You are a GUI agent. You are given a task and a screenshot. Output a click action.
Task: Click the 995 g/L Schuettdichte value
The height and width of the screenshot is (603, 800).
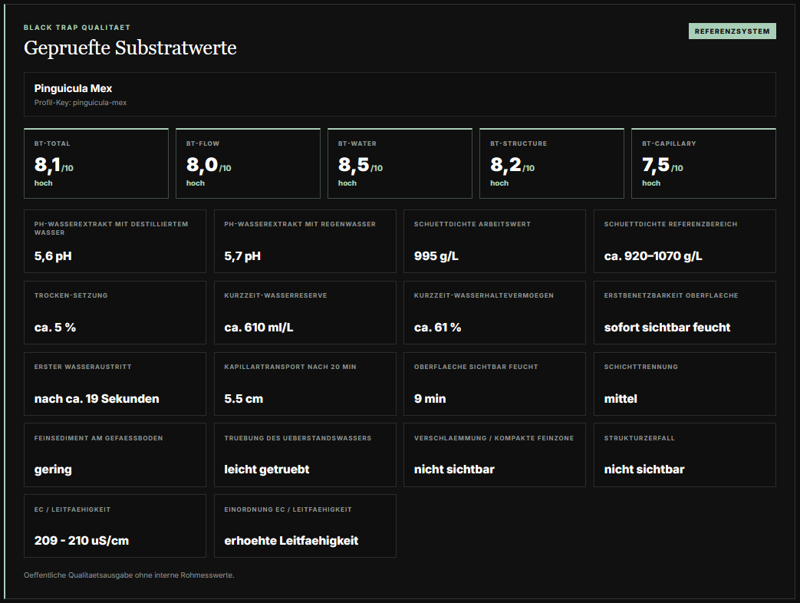(436, 256)
